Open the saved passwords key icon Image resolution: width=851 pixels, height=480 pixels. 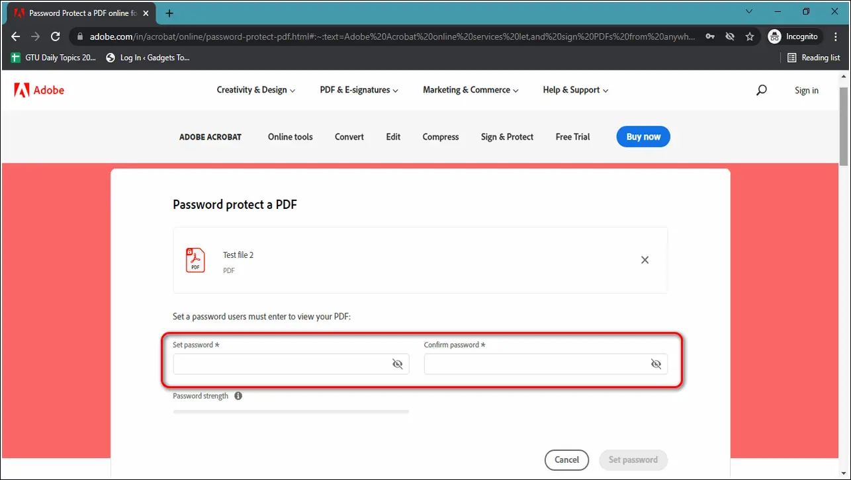click(x=709, y=36)
